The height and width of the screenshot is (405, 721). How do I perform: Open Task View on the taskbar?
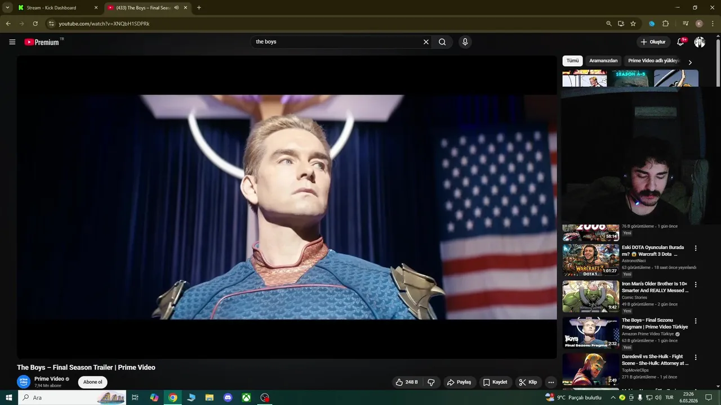(x=135, y=398)
